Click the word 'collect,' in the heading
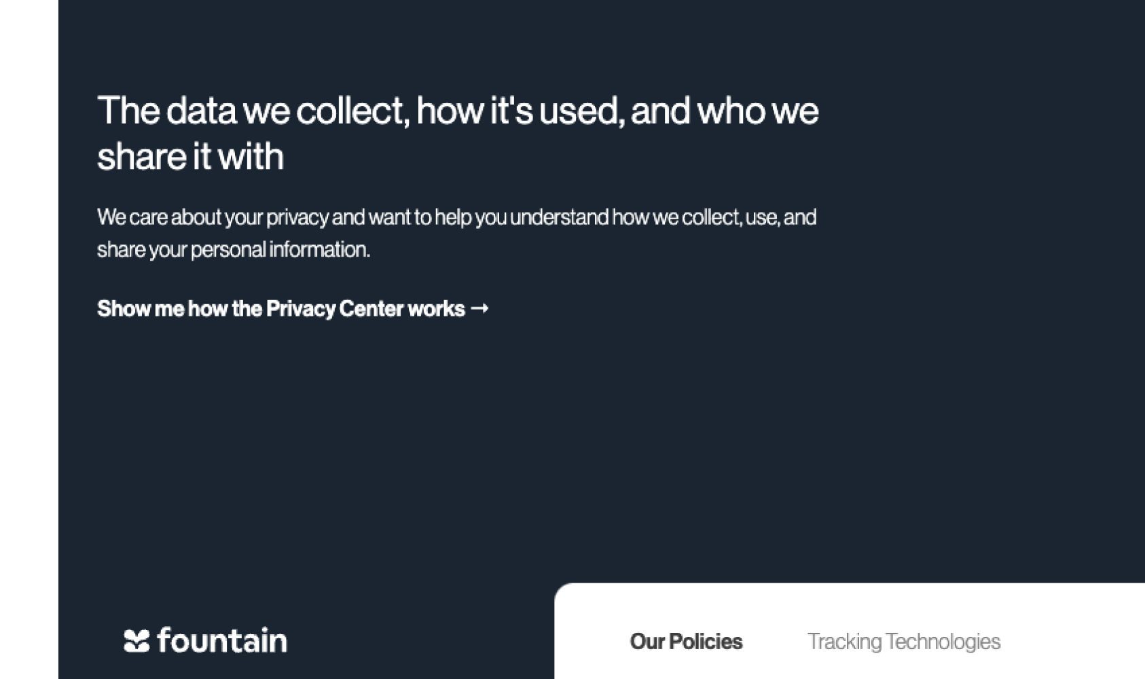 tap(352, 110)
